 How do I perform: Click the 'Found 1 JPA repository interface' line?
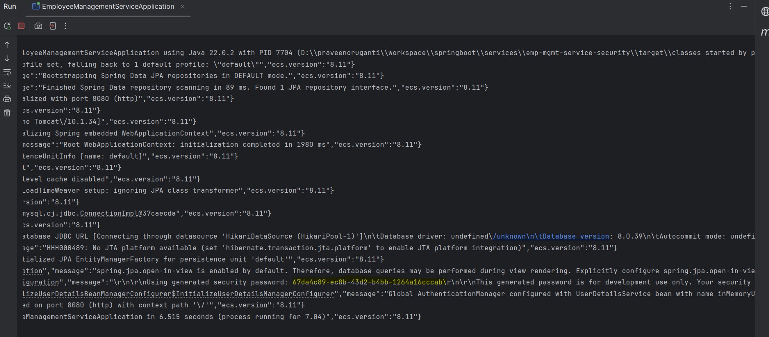click(x=255, y=88)
